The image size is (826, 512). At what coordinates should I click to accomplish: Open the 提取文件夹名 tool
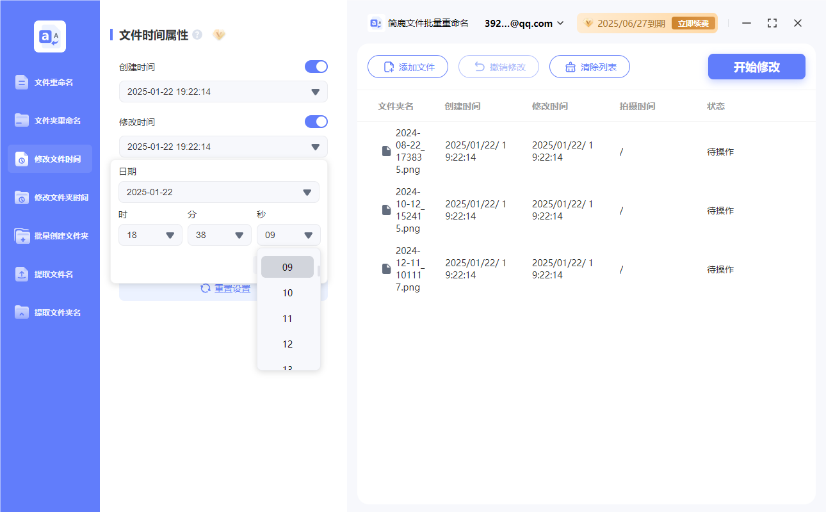coord(49,312)
